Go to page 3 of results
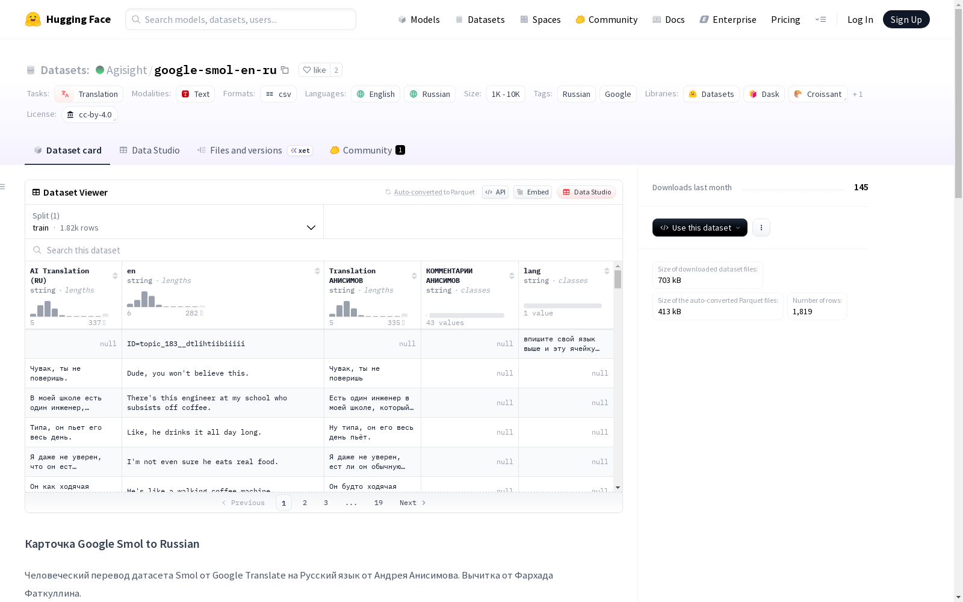The image size is (963, 602). point(326,503)
